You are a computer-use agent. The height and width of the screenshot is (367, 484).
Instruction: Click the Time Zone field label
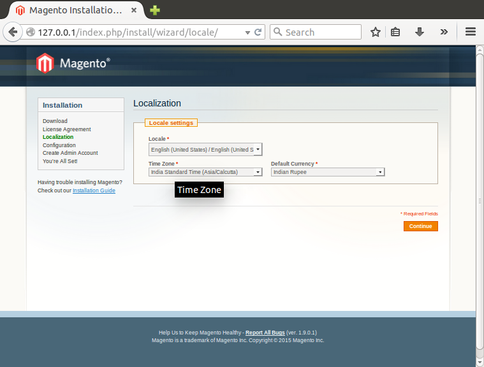[161, 164]
